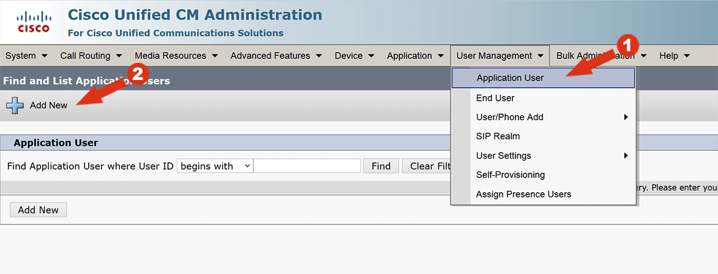Open the Application menu
The width and height of the screenshot is (718, 274).
(x=415, y=56)
